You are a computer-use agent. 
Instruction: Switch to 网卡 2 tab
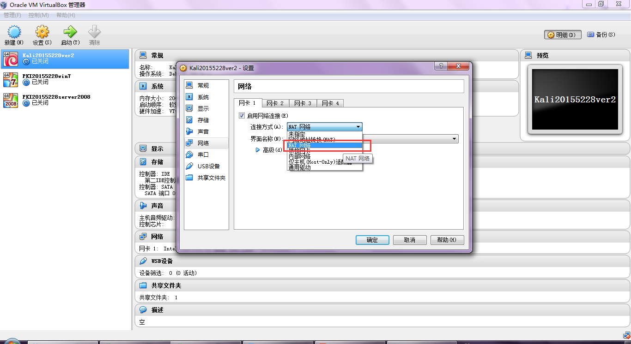click(275, 103)
